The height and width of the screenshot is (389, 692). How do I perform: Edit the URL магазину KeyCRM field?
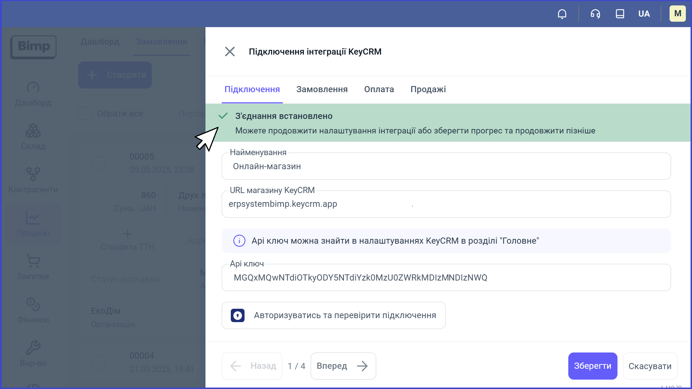[x=446, y=204]
